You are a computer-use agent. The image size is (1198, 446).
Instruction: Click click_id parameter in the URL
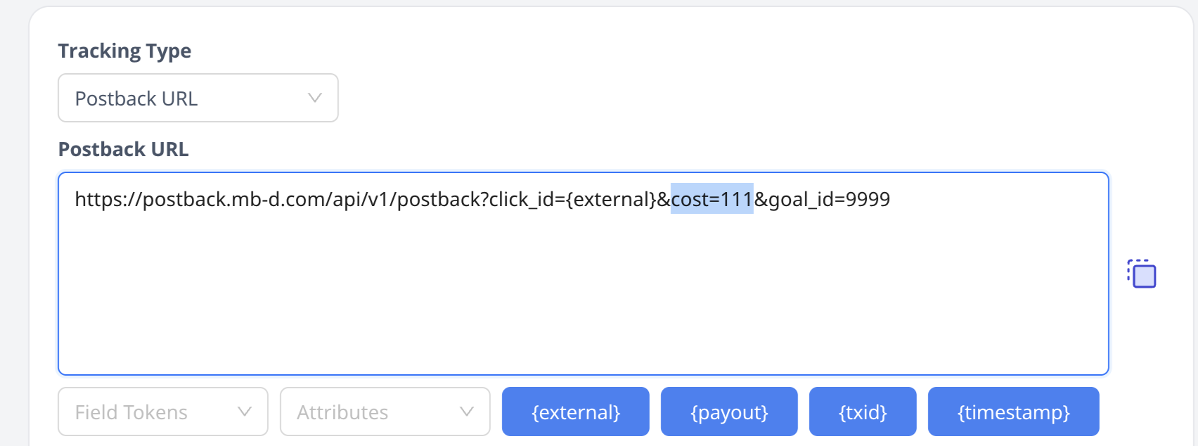(521, 199)
